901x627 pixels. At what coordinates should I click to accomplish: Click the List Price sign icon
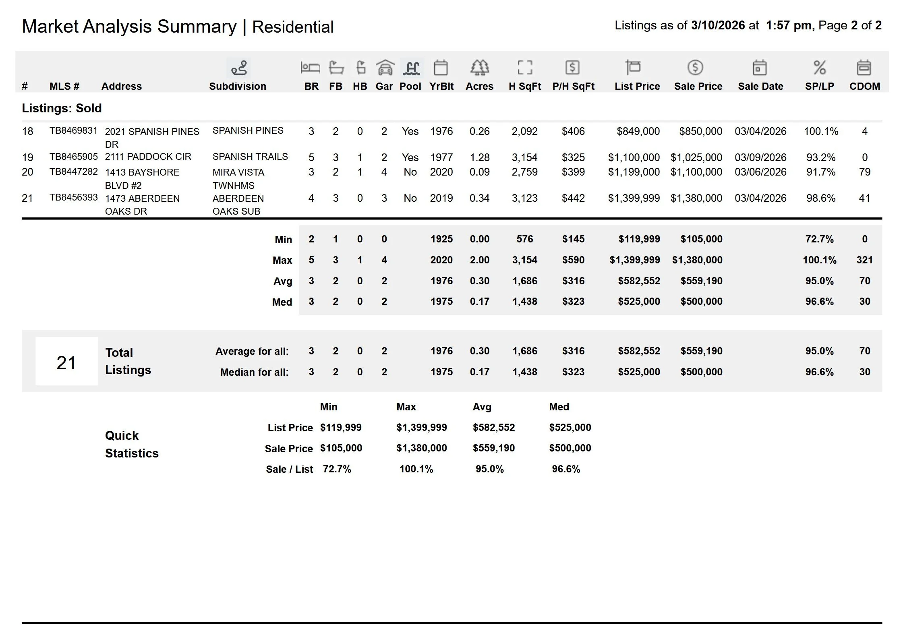633,68
